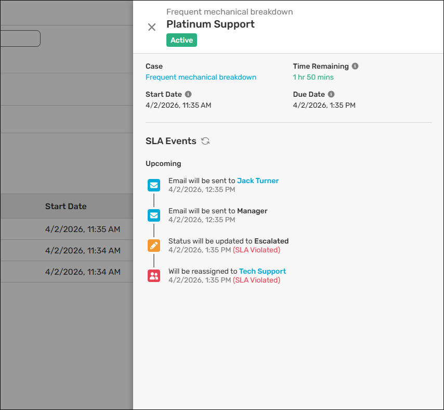Select the table row starting 11:35 AM

[83, 229]
